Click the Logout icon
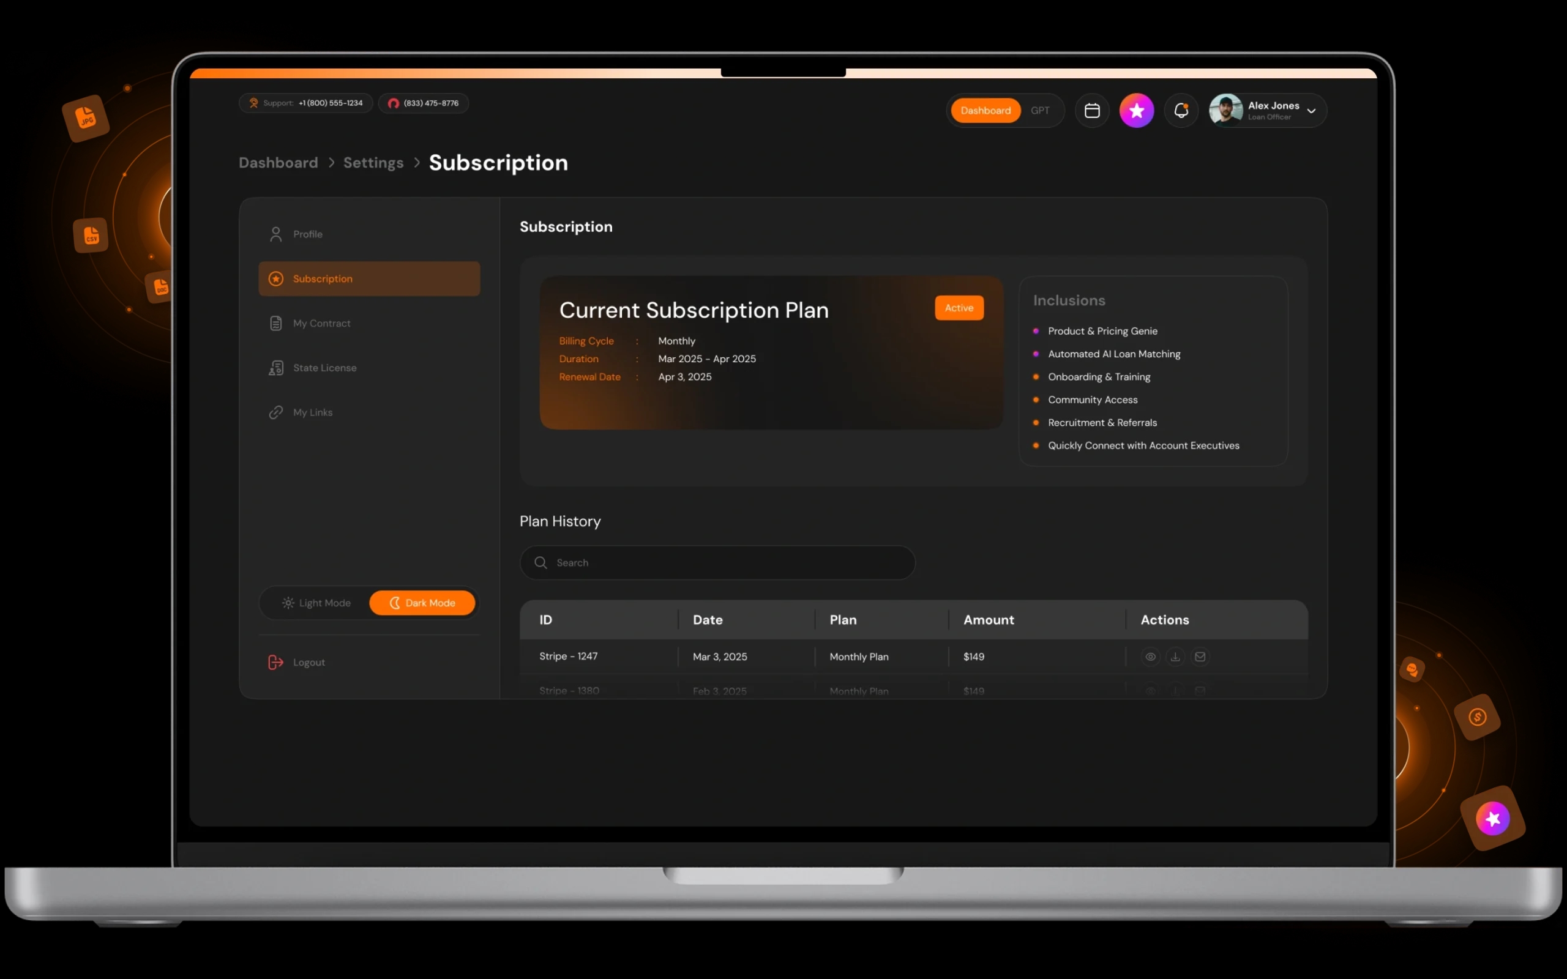The width and height of the screenshot is (1567, 979). [x=275, y=661]
